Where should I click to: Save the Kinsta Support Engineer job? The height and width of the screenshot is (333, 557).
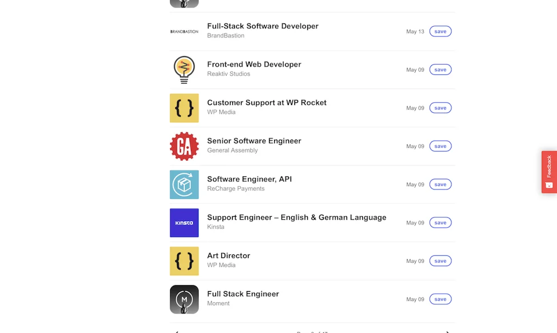coord(440,223)
